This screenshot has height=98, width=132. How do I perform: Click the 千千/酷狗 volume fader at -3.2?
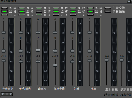click(x=21, y=62)
